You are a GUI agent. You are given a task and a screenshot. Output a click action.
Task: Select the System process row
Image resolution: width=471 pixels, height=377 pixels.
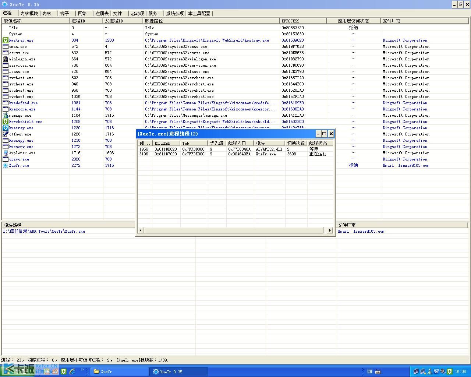[x=235, y=34]
